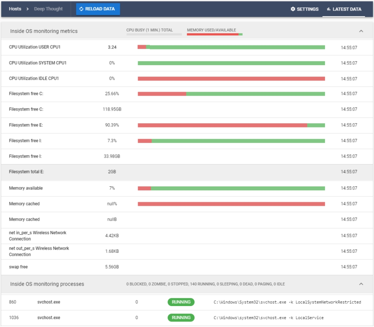Click the LocalSystemNetworkRestricted command line
This screenshot has width=374, height=327.
(x=287, y=302)
